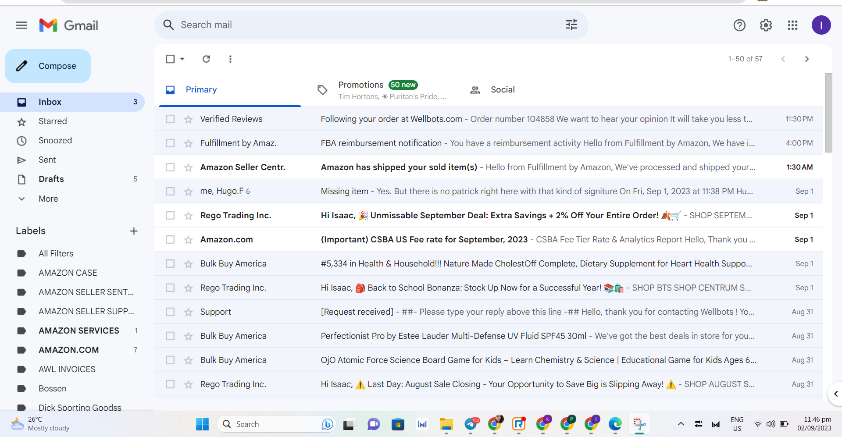The image size is (842, 437).
Task: Star the Missing item email
Action: pyautogui.click(x=189, y=192)
